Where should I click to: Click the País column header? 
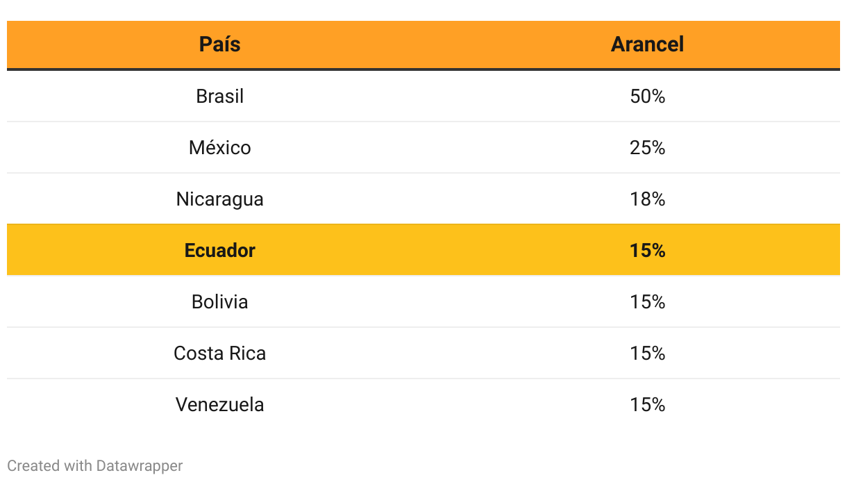[x=220, y=44]
